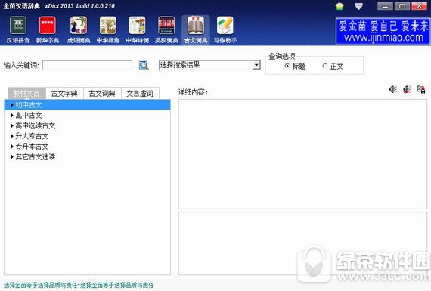The width and height of the screenshot is (431, 291).
Task: Switch to the 文言虚词 tab
Action: pyautogui.click(x=140, y=94)
